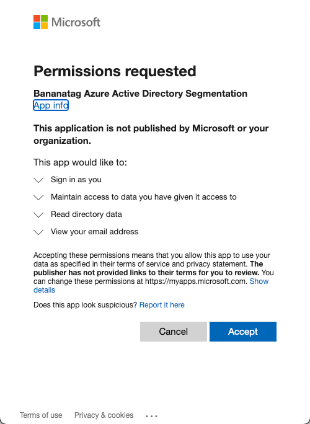Click the Accept button
The height and width of the screenshot is (424, 310).
click(x=243, y=332)
